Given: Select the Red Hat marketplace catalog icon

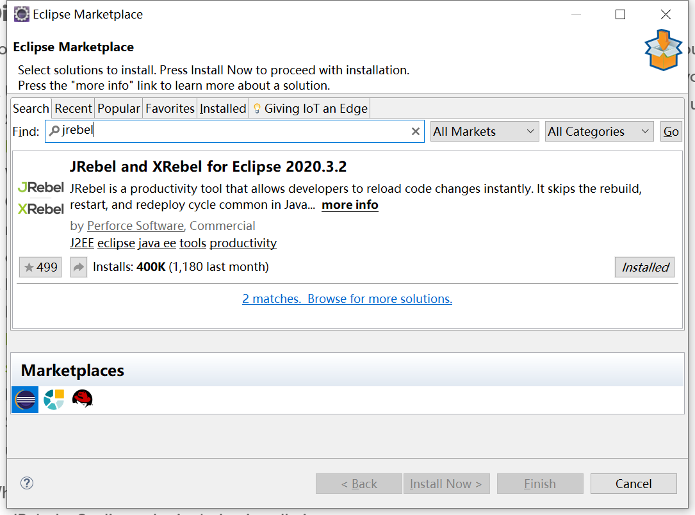Looking at the screenshot, I should pos(83,398).
